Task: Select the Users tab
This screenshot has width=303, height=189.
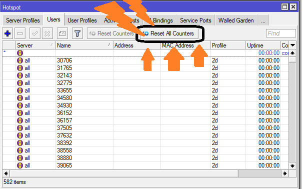Action: pos(53,19)
